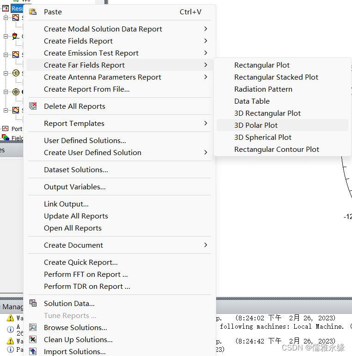Select 3D Spherical Plot

click(282, 137)
